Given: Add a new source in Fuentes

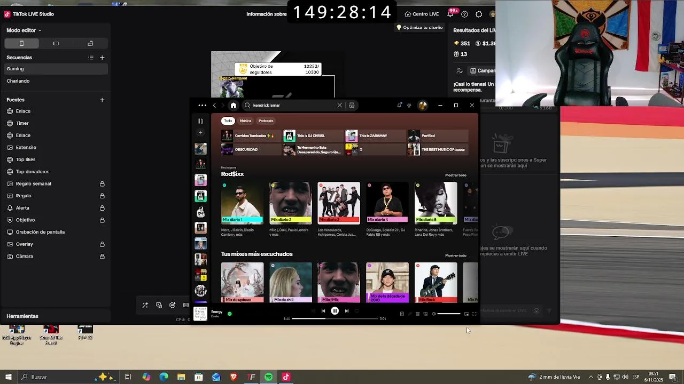Looking at the screenshot, I should pos(102,100).
